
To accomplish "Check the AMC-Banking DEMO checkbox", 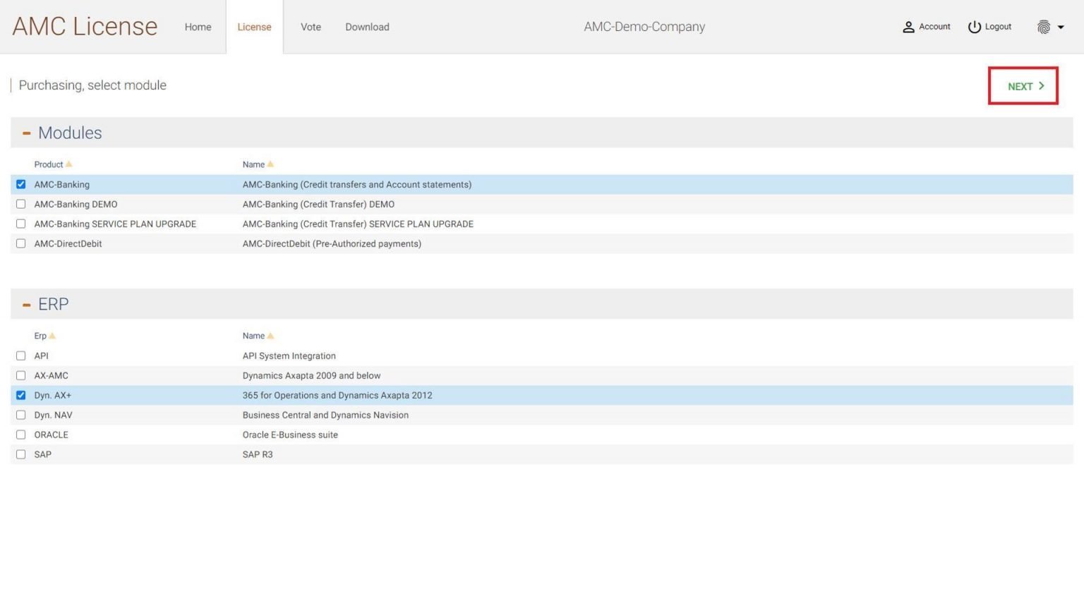I will pos(20,204).
